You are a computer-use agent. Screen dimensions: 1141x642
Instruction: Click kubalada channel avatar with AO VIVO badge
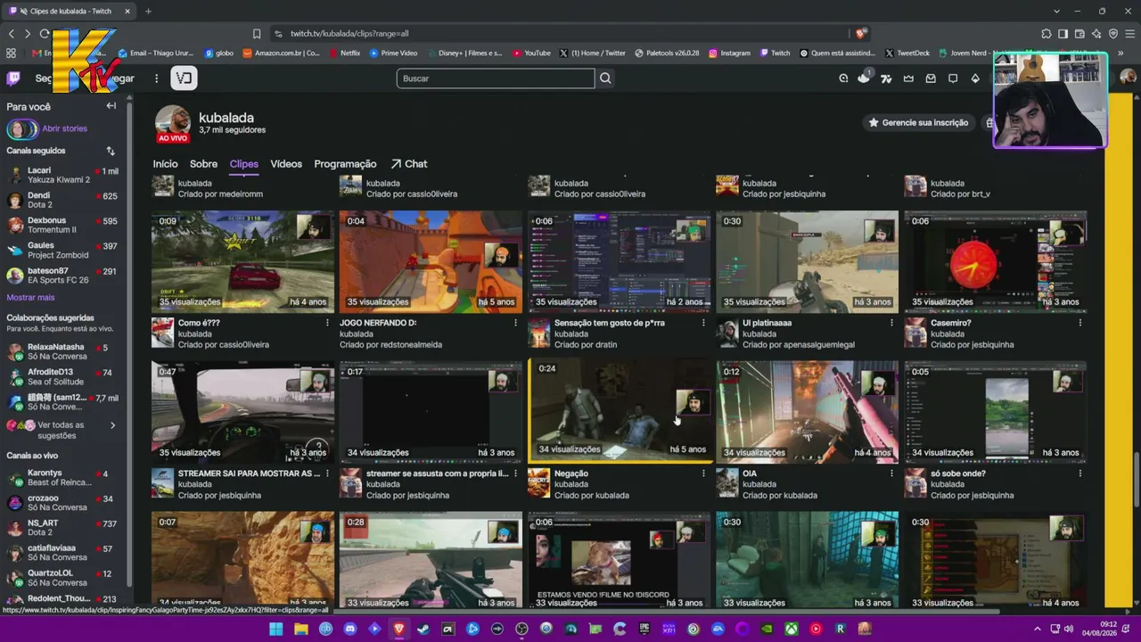pos(173,124)
